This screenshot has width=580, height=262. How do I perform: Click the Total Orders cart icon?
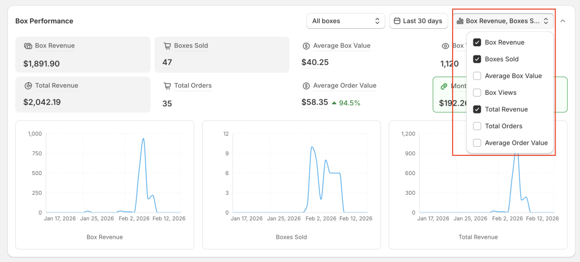pyautogui.click(x=167, y=86)
